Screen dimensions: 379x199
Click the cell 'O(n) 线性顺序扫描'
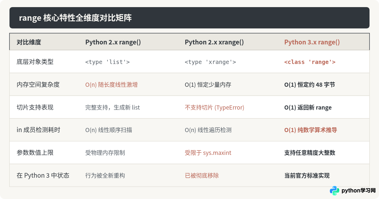[x=109, y=130]
